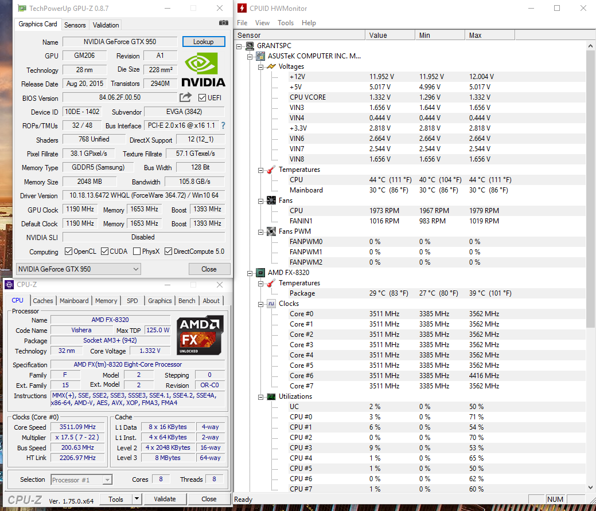This screenshot has width=596, height=511.
Task: Click the CPU-Z Validate button
Action: (x=165, y=499)
